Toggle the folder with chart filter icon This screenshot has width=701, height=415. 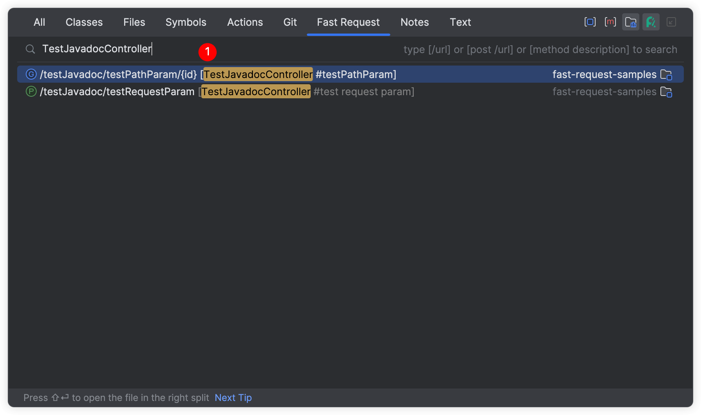(630, 22)
